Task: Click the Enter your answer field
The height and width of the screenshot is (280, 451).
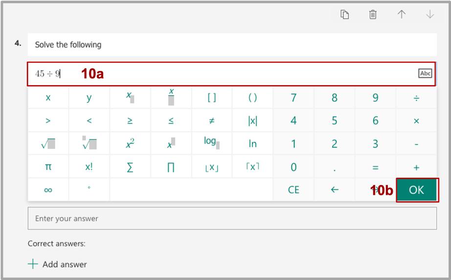Action: (232, 218)
